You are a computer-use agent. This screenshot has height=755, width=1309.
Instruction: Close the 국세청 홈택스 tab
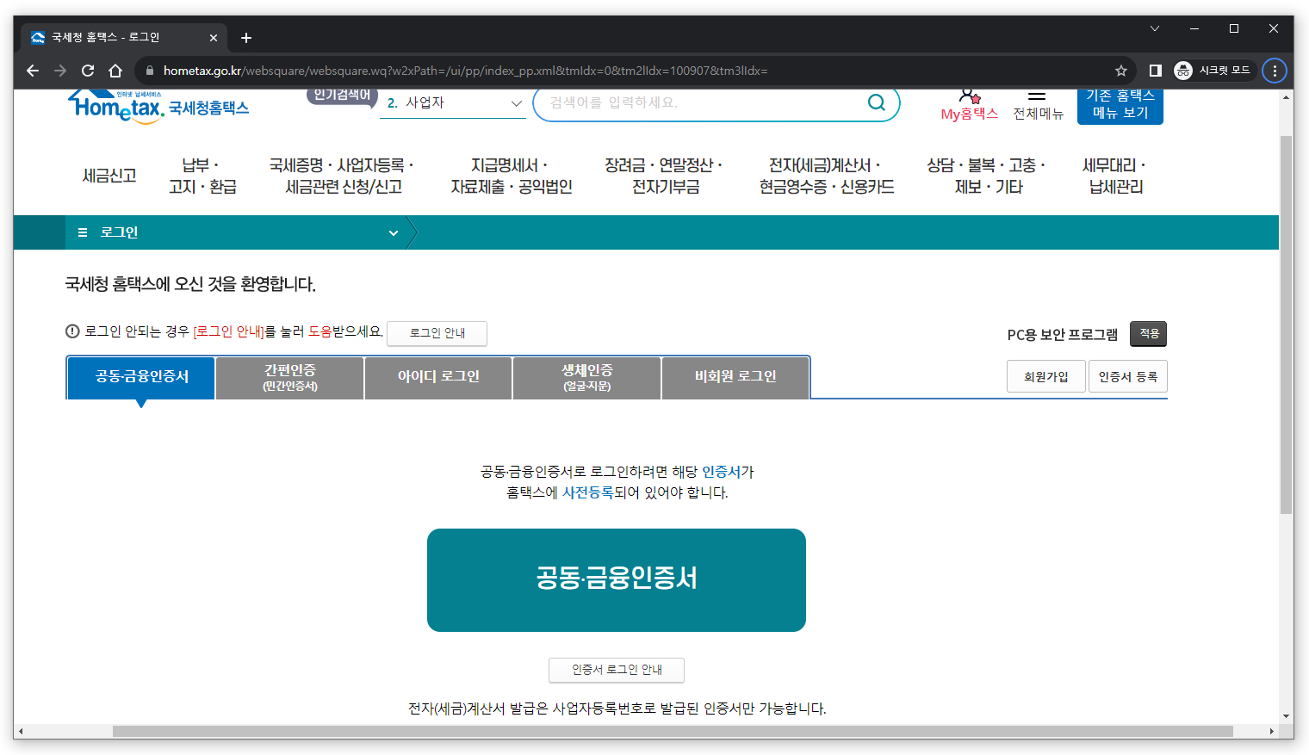(214, 38)
